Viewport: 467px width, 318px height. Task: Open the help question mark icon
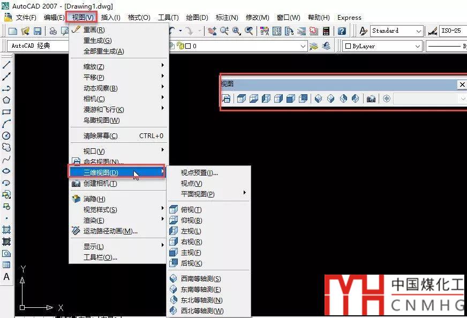click(x=342, y=31)
